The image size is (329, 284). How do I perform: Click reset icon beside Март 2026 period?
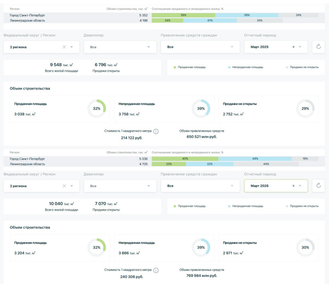(x=318, y=186)
